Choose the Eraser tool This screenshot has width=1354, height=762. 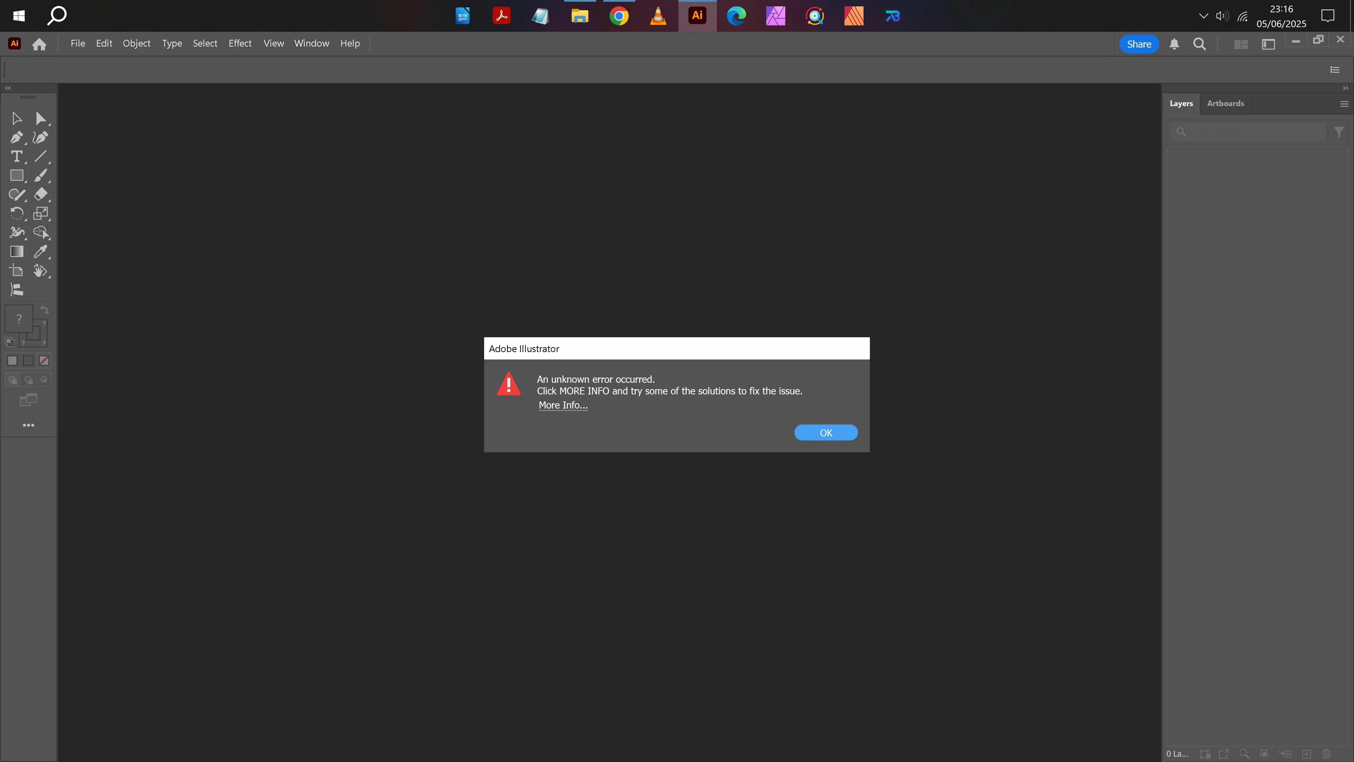tap(41, 195)
